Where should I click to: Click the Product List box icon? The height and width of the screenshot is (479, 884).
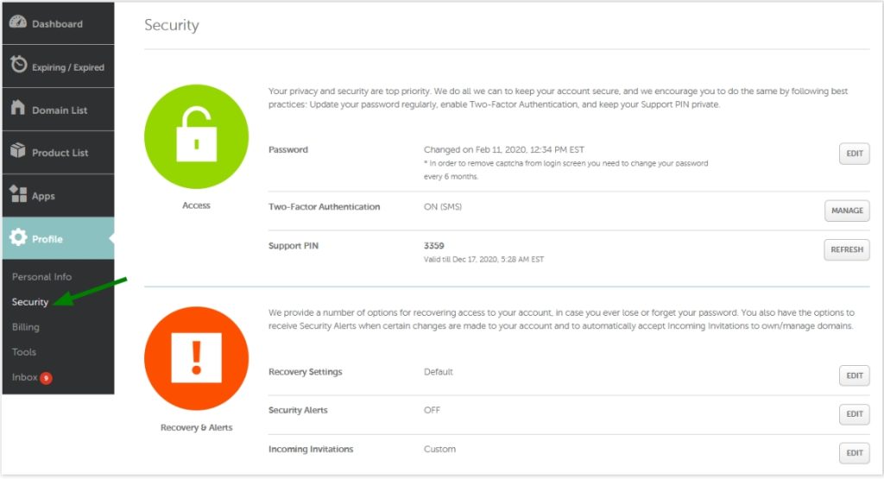tap(17, 152)
